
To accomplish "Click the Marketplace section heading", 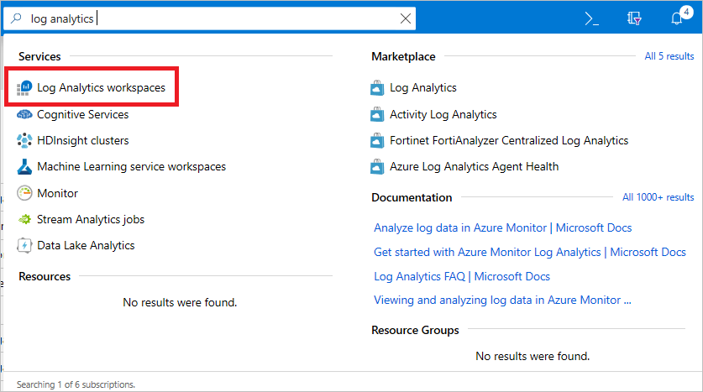I will [403, 56].
